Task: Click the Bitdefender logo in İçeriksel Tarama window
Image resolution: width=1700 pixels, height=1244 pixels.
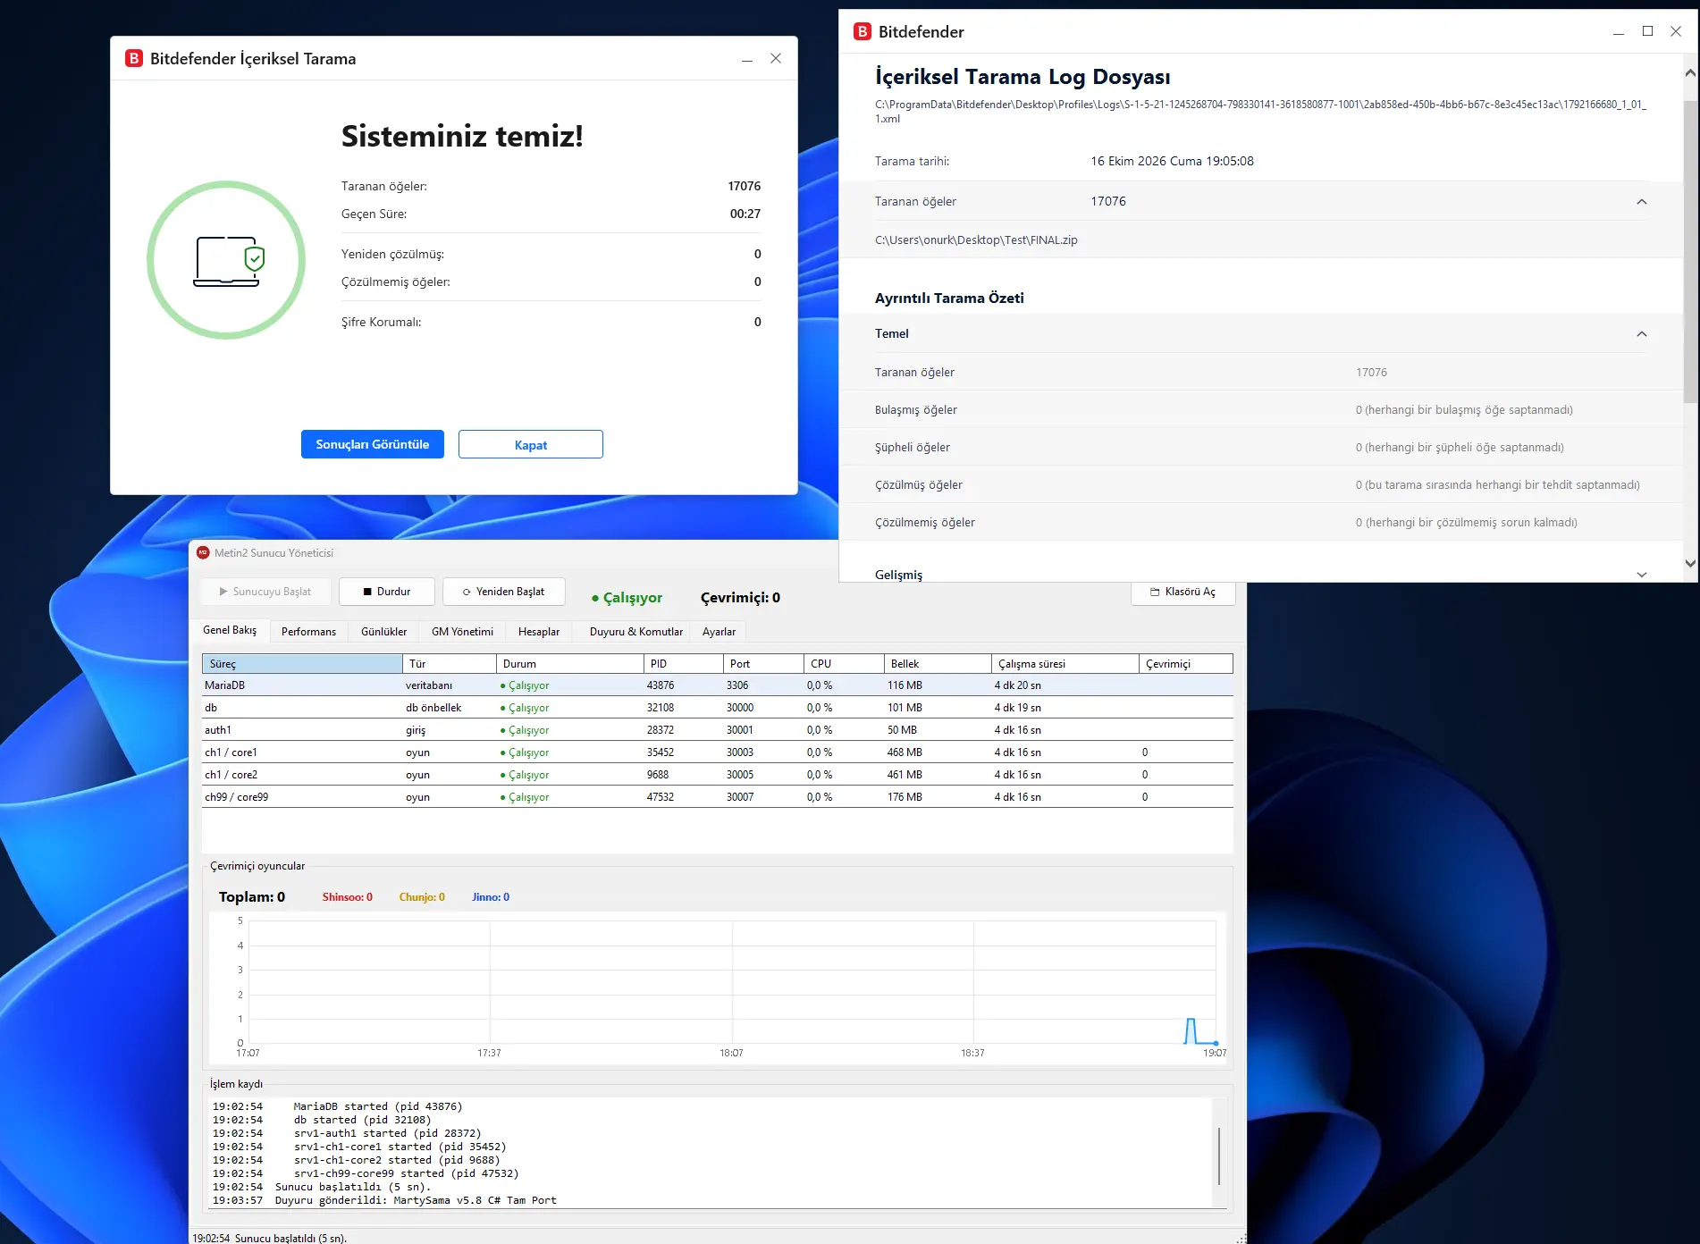Action: 134,58
